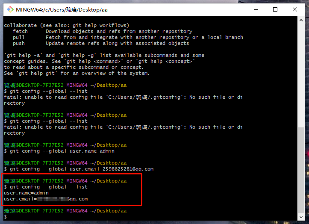Click the 'git config --global --list' inside red box
The height and width of the screenshot is (224, 309).
48,187
